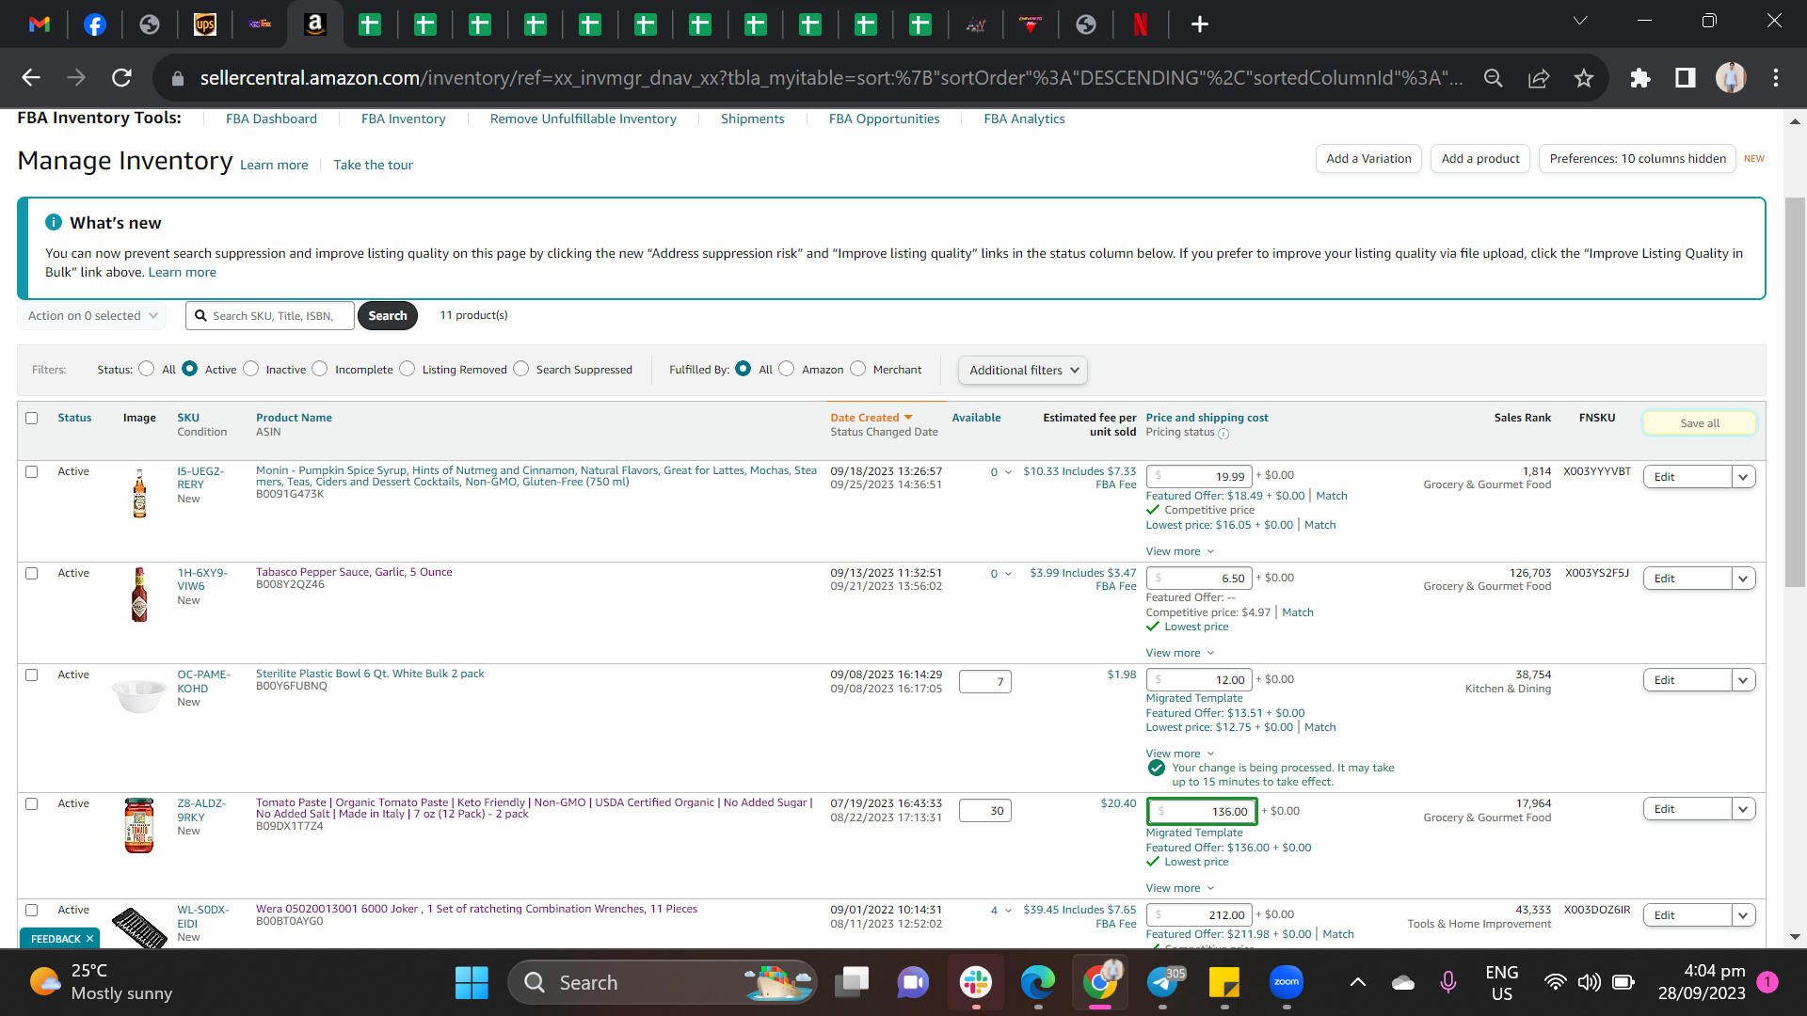The height and width of the screenshot is (1016, 1807).
Task: Check the Monin Pumpkin Spice Syrup row
Action: pos(32,471)
